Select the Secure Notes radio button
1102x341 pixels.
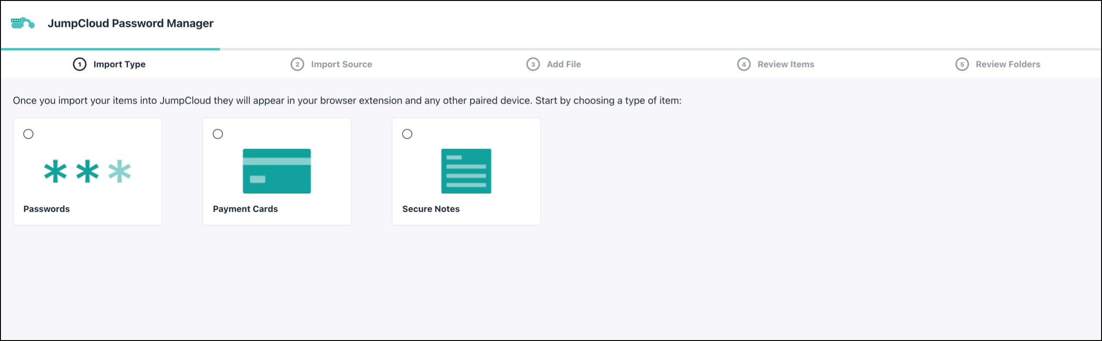(x=407, y=134)
